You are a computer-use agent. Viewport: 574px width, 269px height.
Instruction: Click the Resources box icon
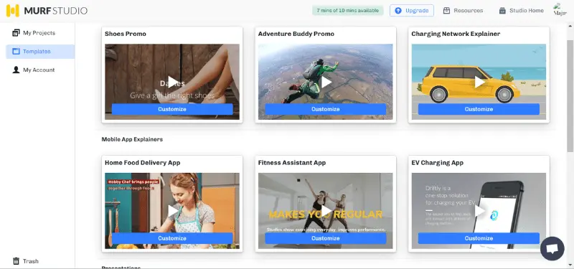pyautogui.click(x=446, y=11)
